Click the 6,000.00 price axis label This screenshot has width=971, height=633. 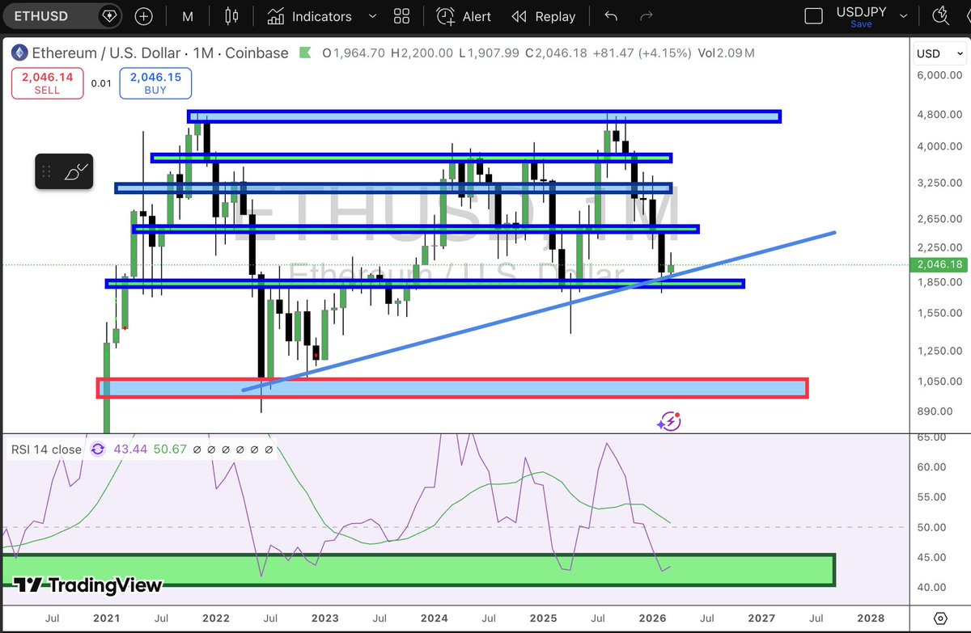pos(938,75)
